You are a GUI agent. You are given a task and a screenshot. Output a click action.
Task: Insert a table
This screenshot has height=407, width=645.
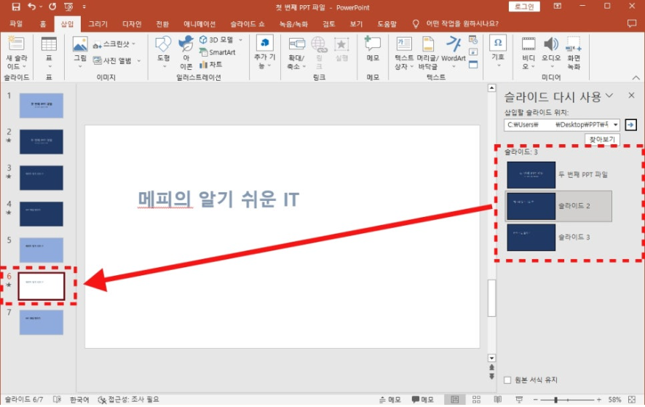(49, 53)
